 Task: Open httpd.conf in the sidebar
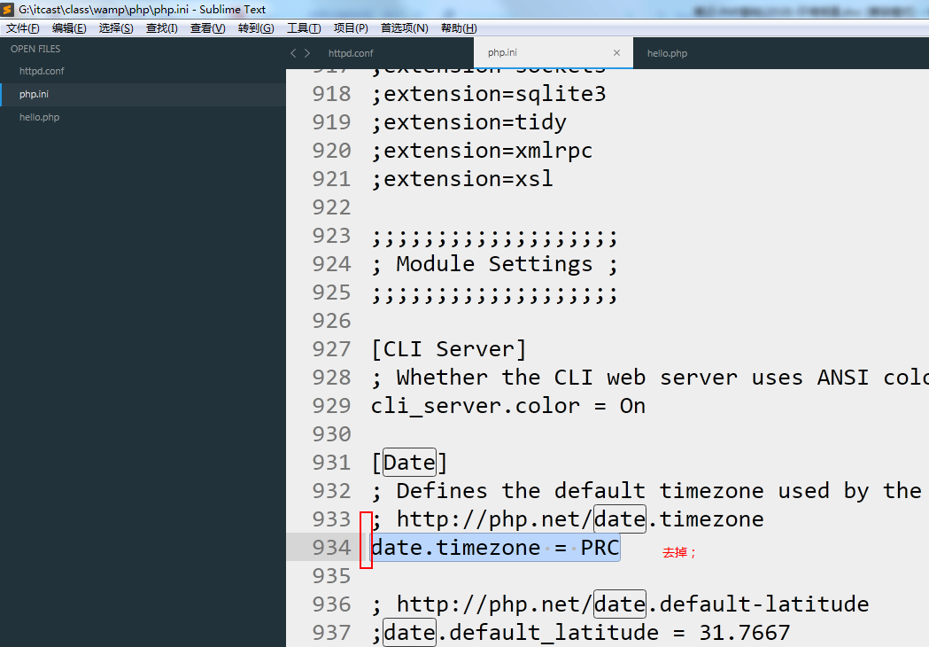coord(42,71)
